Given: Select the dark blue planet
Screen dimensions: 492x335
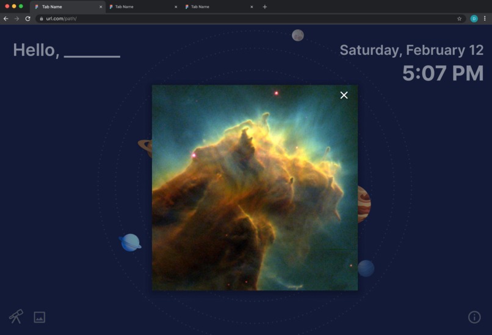Looking at the screenshot, I should coord(366,269).
